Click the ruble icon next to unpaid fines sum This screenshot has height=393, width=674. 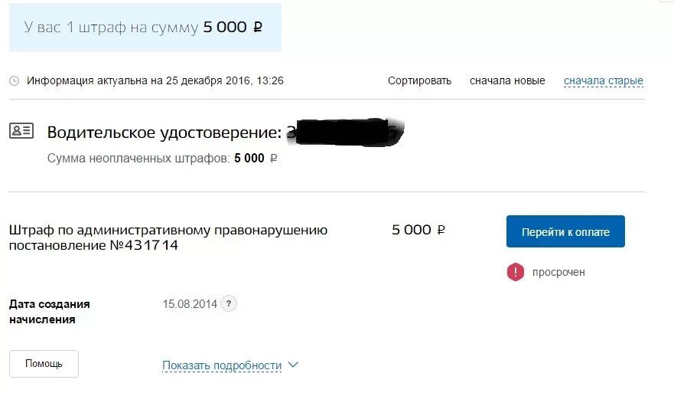[273, 159]
